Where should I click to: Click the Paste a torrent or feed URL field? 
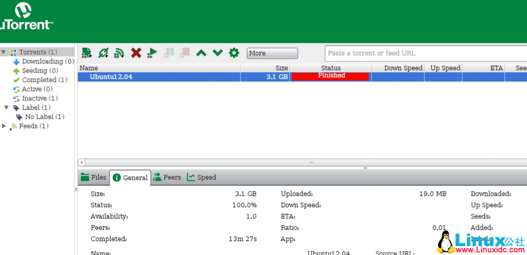[426, 53]
